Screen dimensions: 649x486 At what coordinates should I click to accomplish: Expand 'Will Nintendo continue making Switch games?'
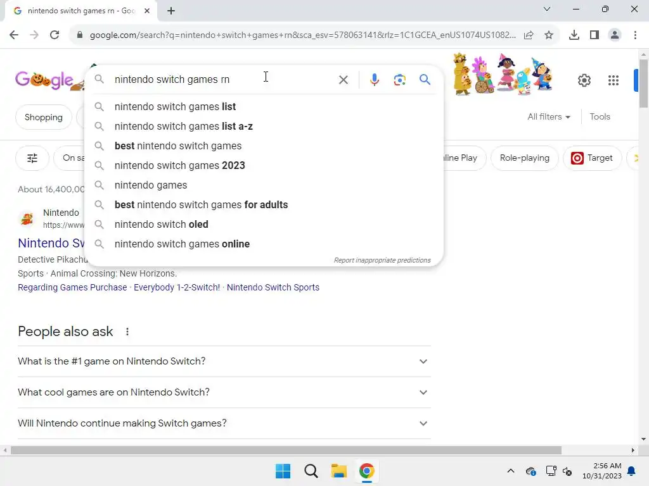click(224, 423)
